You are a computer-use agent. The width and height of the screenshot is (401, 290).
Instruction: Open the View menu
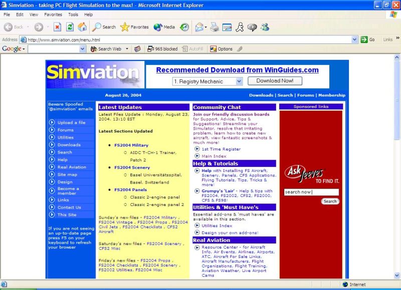tap(34, 14)
